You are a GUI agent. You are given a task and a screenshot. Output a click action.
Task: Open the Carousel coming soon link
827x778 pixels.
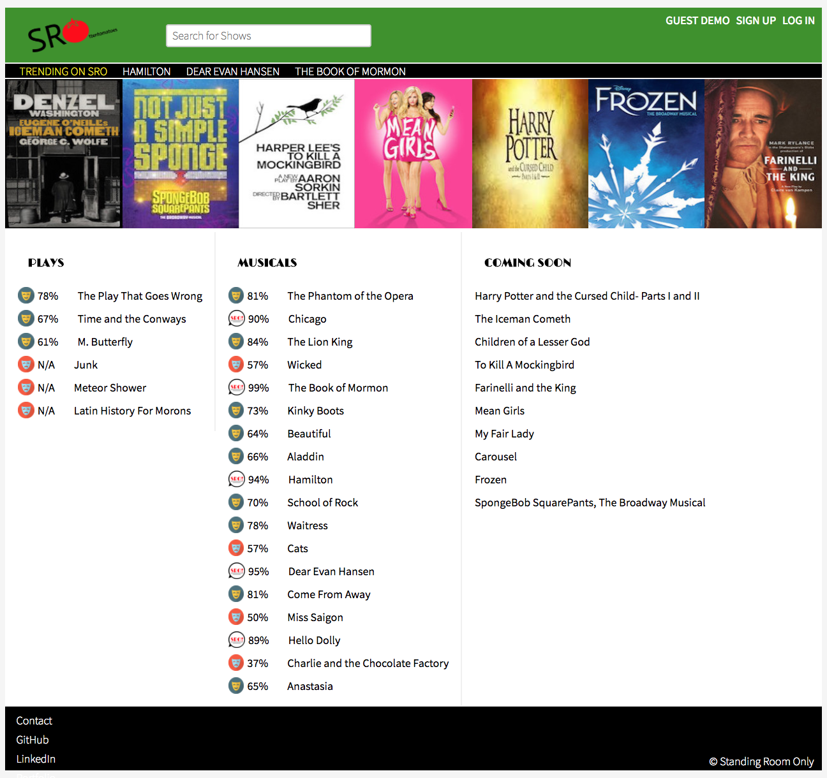pyautogui.click(x=496, y=457)
